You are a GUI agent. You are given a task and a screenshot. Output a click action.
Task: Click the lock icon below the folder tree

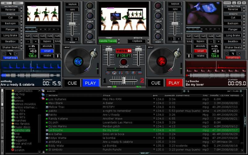[x=43, y=152]
